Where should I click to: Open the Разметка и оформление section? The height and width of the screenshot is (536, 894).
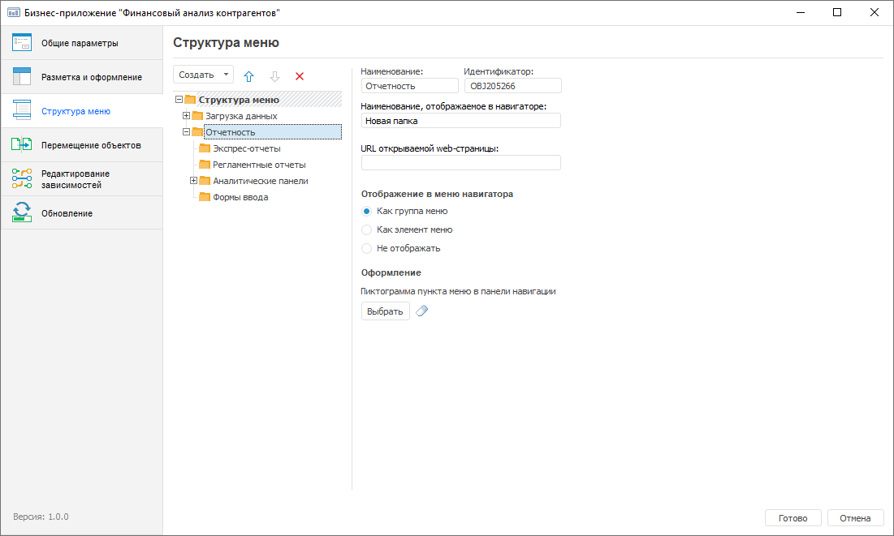[82, 77]
